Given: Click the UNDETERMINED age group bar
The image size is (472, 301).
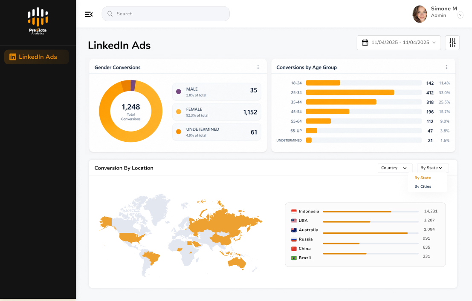Looking at the screenshot, I should point(309,140).
